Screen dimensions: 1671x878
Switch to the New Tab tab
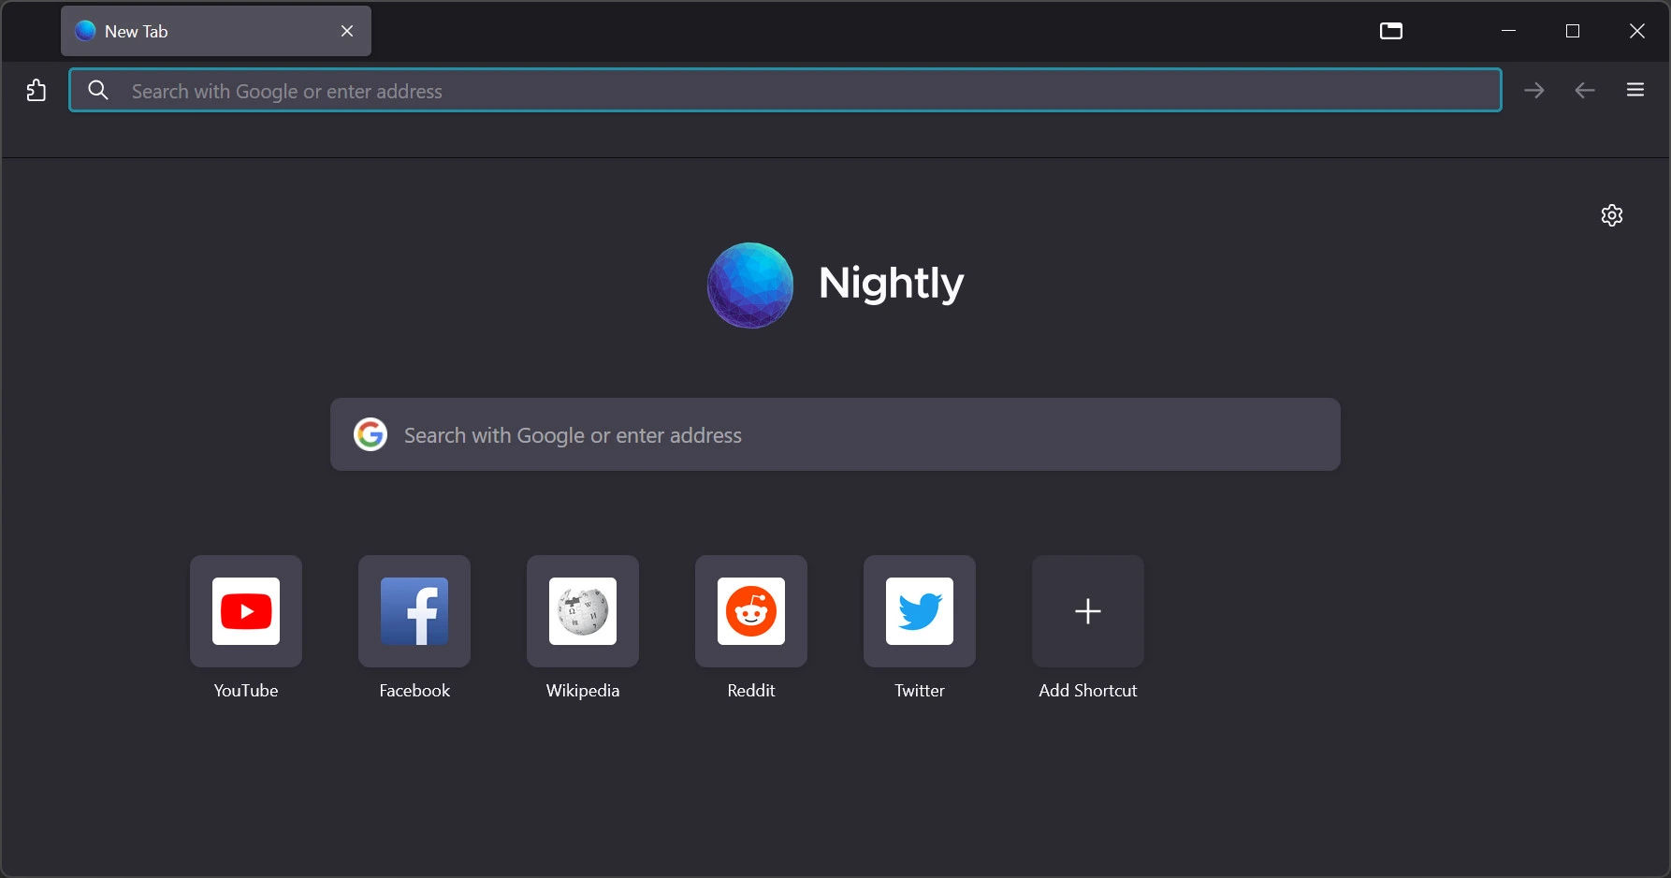187,31
